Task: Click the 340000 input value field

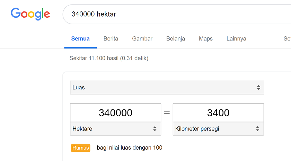Action: pyautogui.click(x=115, y=113)
